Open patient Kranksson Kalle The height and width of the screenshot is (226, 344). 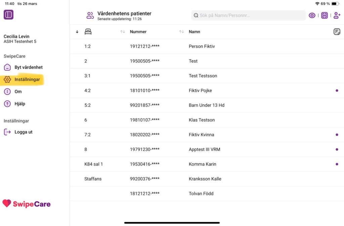point(205,179)
